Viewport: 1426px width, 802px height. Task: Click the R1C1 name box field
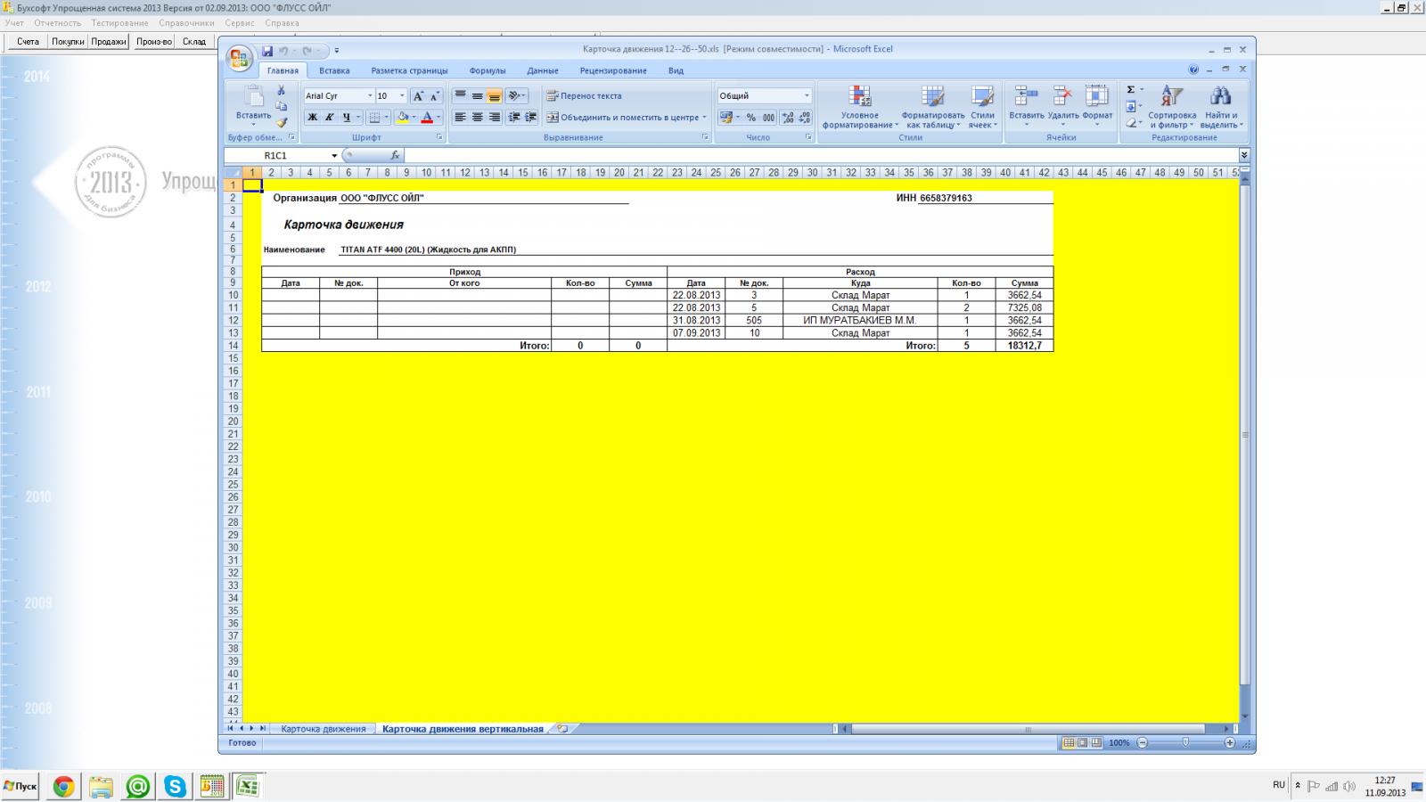[x=294, y=156]
